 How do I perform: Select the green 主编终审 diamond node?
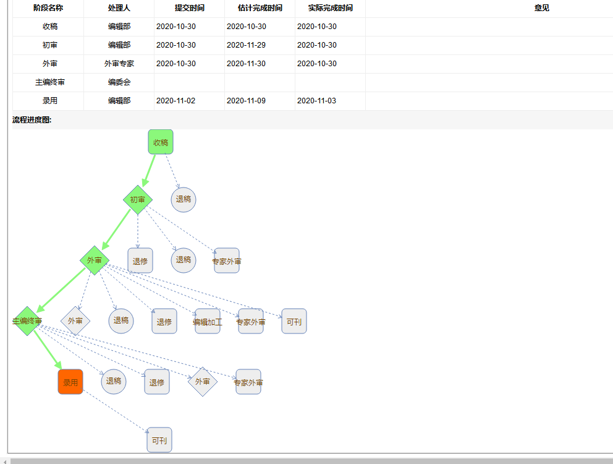point(27,321)
